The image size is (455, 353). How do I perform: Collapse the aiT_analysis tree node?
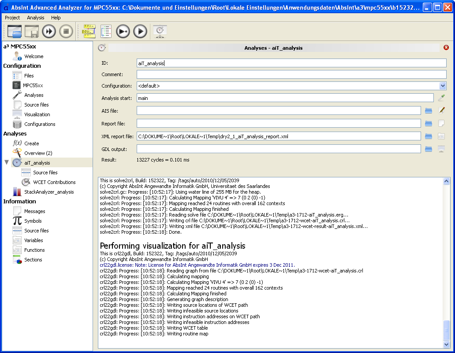click(7, 162)
